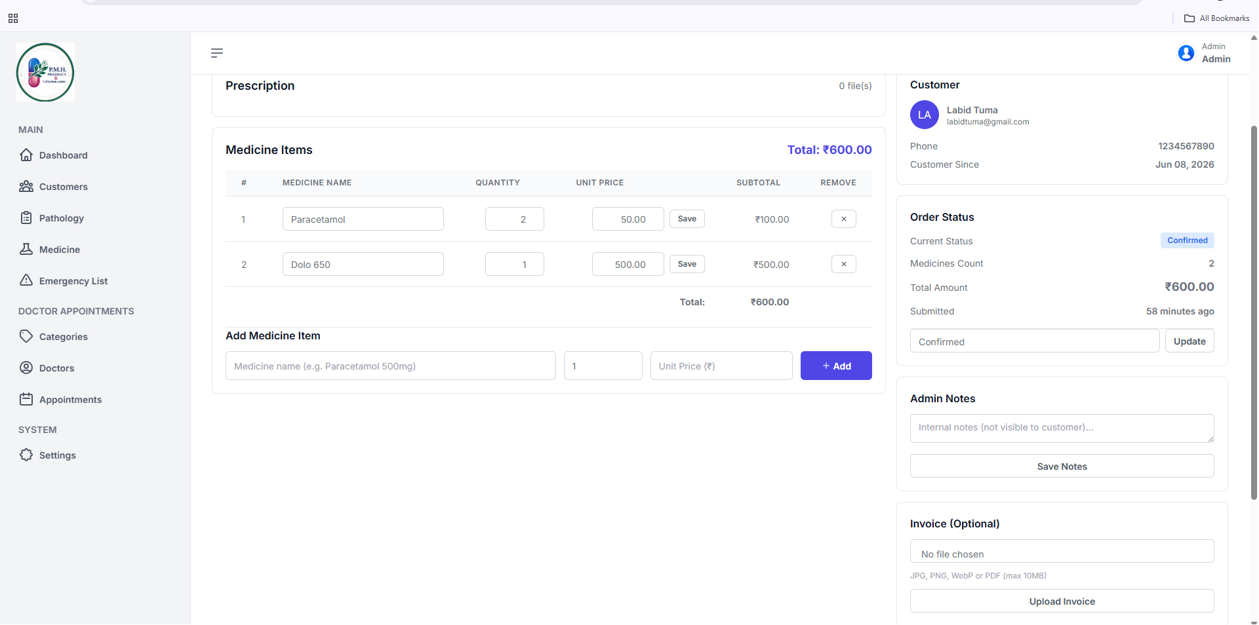
Task: Click the Dashboard home icon
Action: tap(26, 155)
